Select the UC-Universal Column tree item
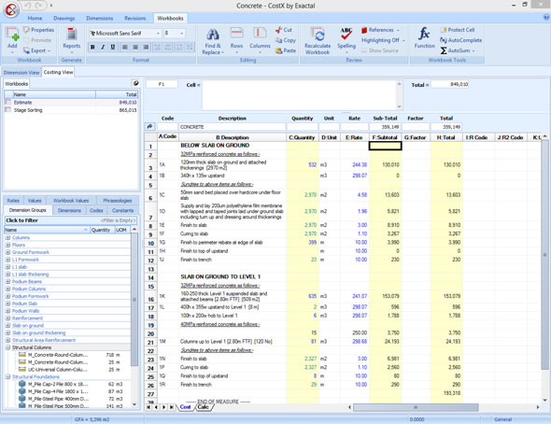 click(58, 370)
